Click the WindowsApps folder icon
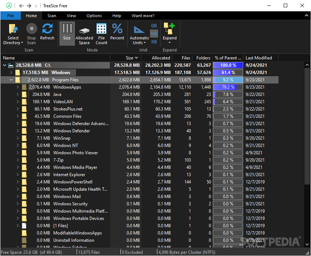 pyautogui.click(x=24, y=87)
